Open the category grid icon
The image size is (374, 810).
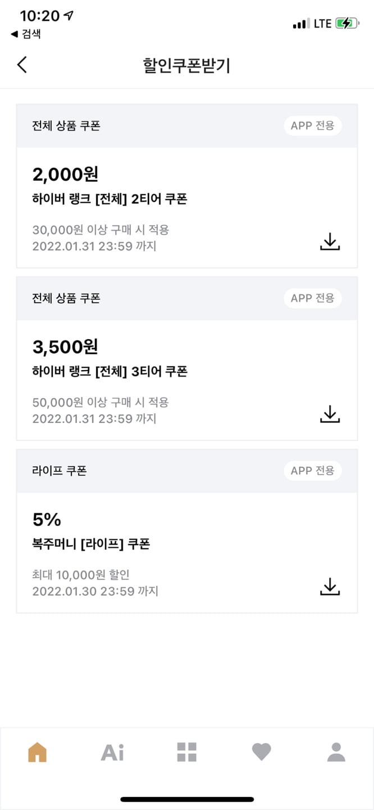point(187,752)
